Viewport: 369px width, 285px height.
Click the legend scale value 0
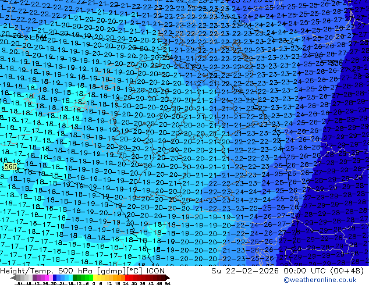(x=94, y=283)
